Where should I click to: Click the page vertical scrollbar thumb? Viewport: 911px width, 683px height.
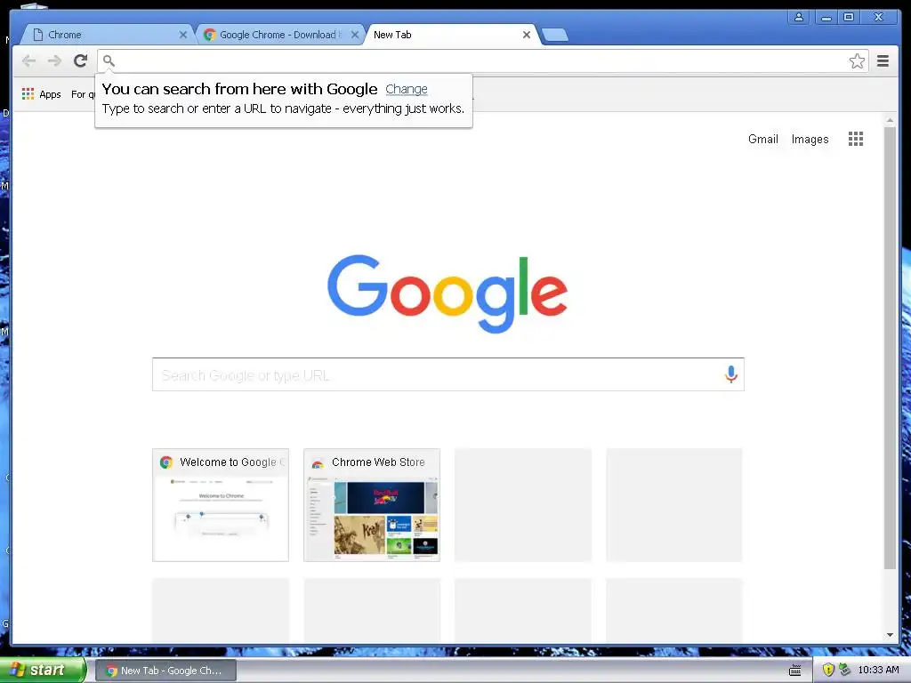point(890,348)
